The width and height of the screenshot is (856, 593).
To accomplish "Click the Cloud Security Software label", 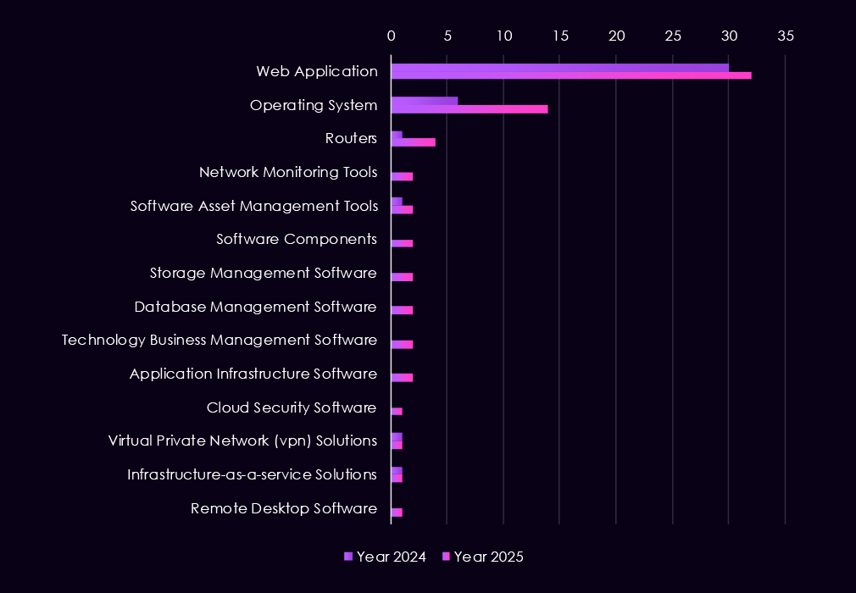I will click(x=292, y=407).
